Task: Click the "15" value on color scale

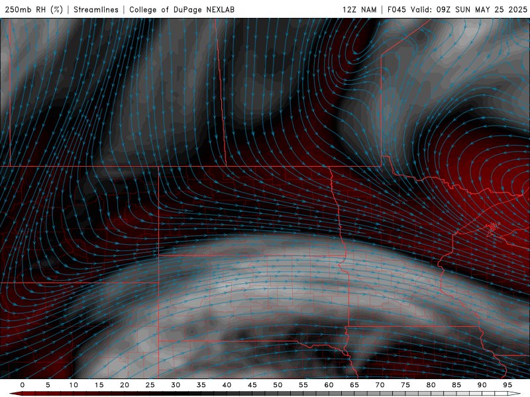Action: pyautogui.click(x=99, y=385)
